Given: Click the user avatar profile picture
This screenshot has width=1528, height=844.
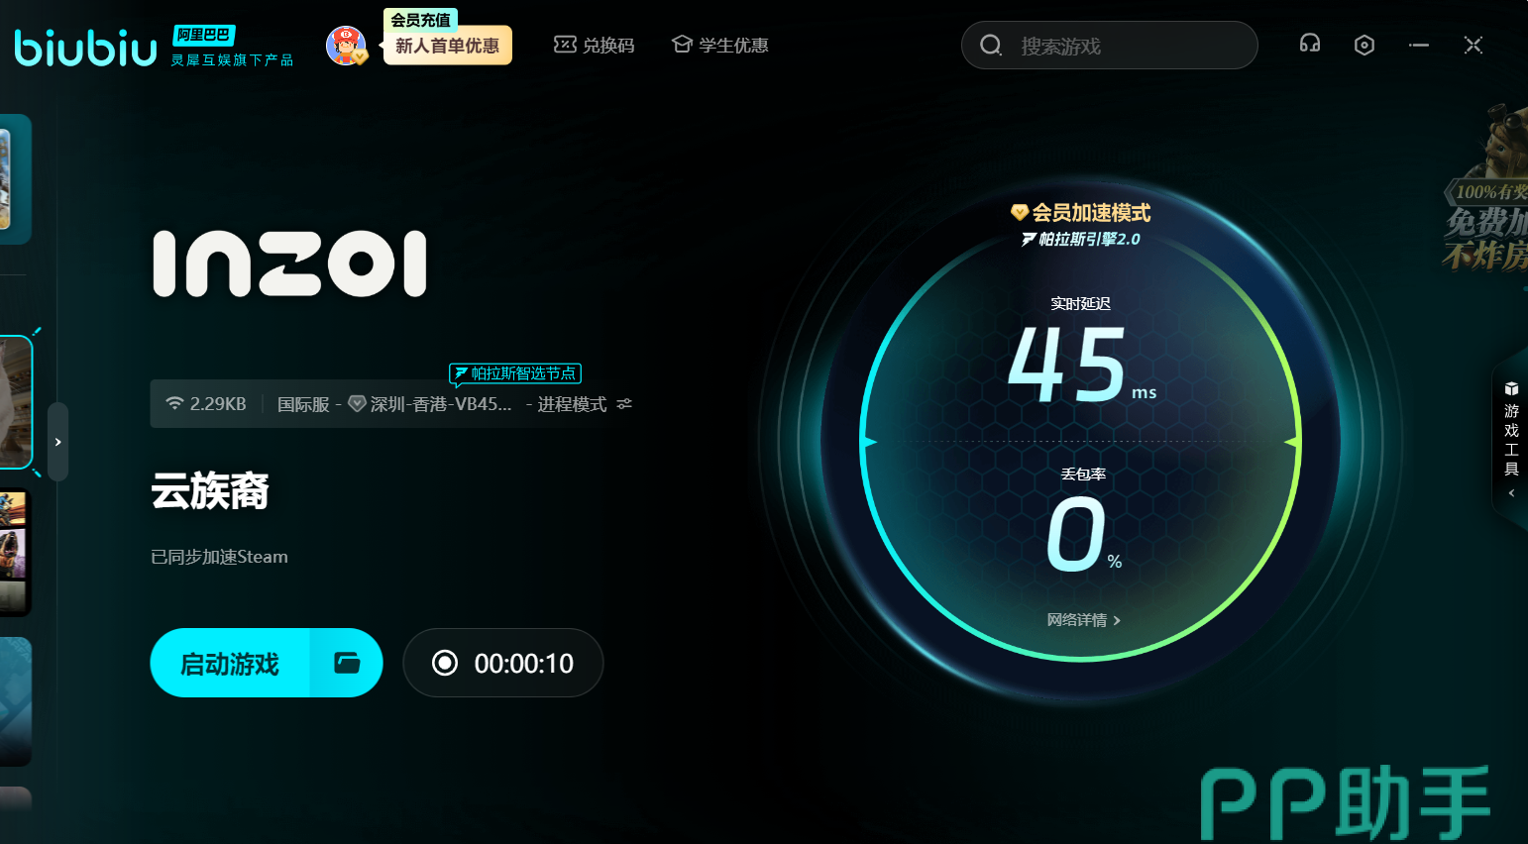Looking at the screenshot, I should tap(346, 46).
